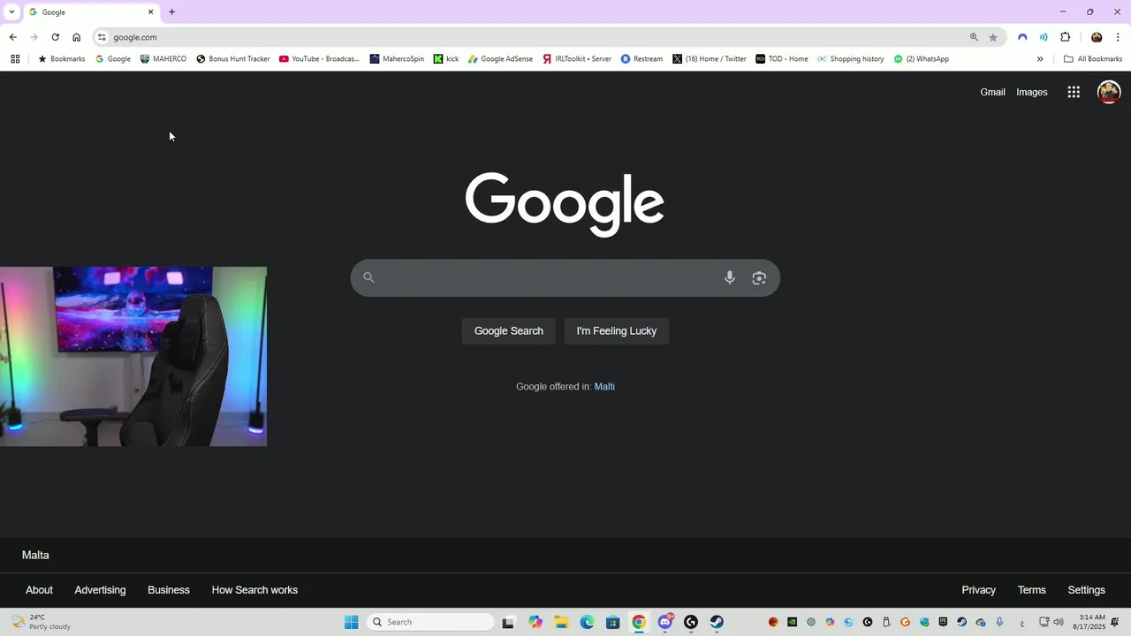This screenshot has width=1131, height=636.
Task: Open a new tab with plus button
Action: pyautogui.click(x=171, y=12)
